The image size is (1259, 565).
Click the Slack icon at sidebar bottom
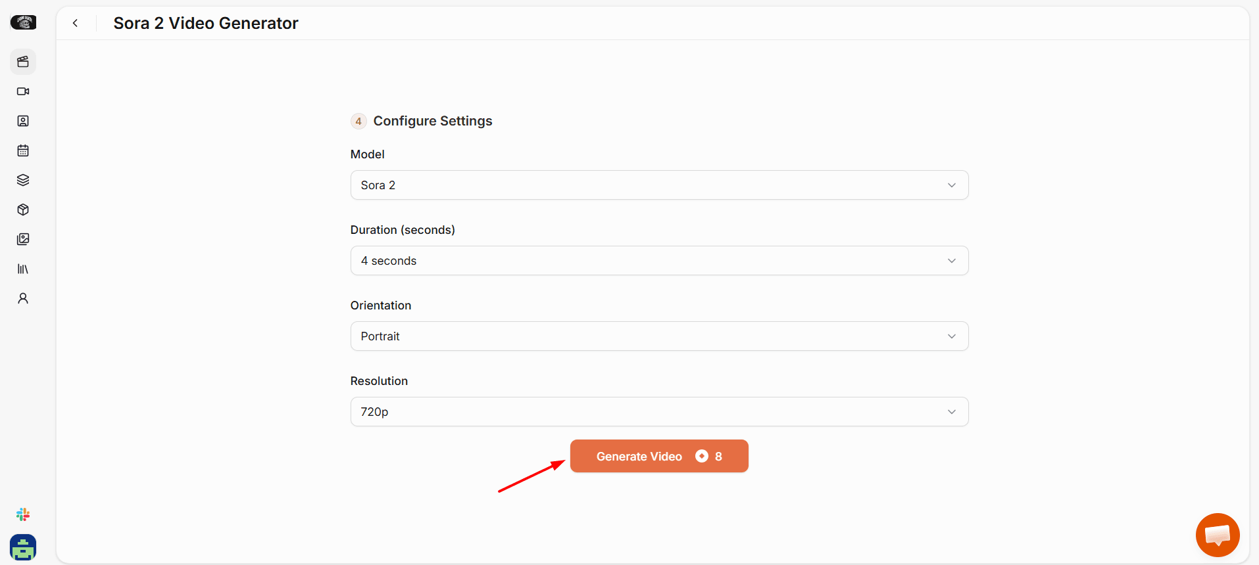[x=23, y=514]
